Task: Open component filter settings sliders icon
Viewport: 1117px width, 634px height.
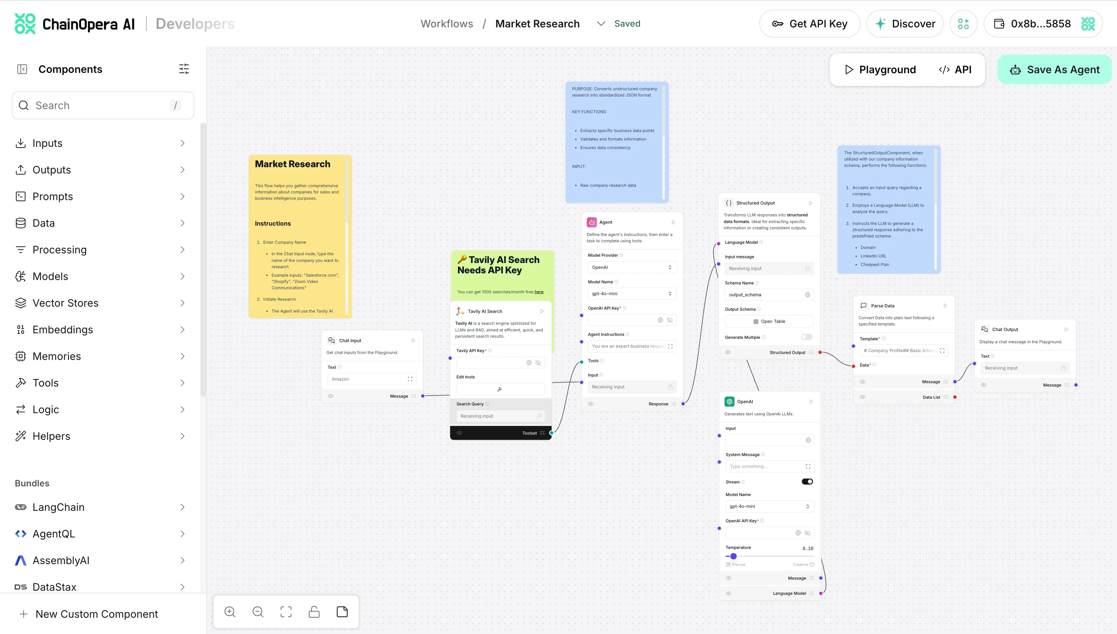Action: [x=184, y=69]
